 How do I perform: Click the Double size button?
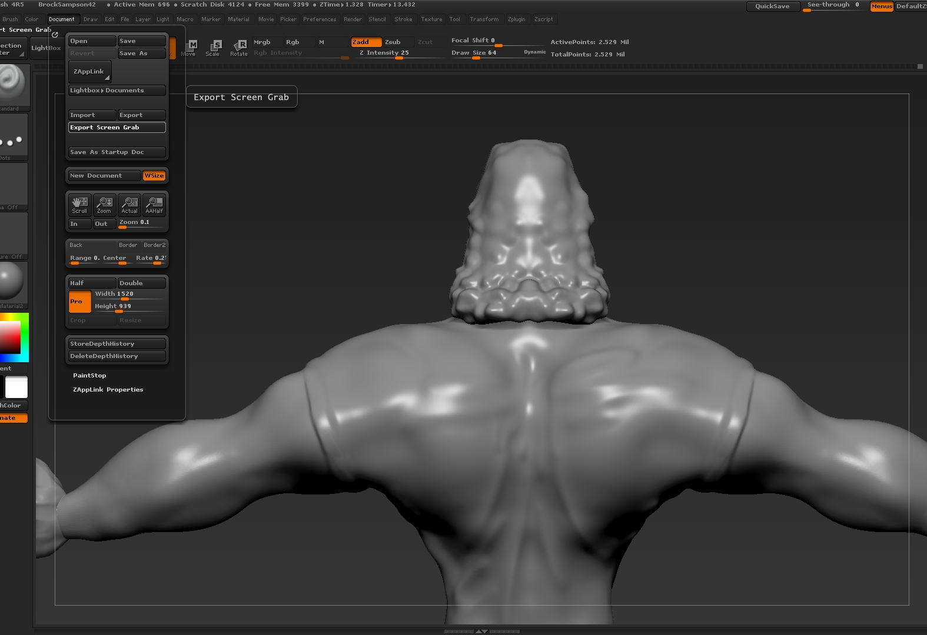point(142,283)
